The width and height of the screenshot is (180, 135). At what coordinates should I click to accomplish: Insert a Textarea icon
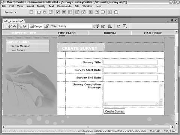[51, 12]
